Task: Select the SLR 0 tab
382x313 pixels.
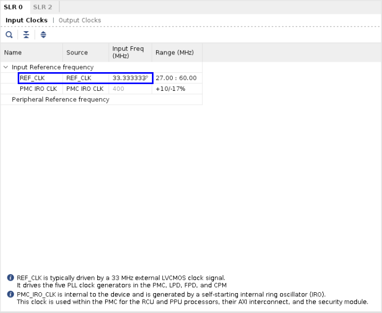Action: click(x=13, y=7)
